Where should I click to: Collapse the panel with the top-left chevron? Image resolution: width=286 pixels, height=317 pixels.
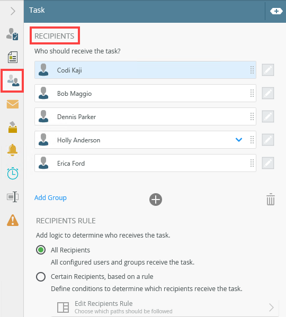(13, 11)
